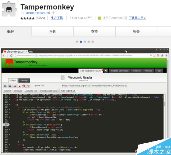
Task: Open the Chrome hamburger menu
Action: (x=167, y=55)
